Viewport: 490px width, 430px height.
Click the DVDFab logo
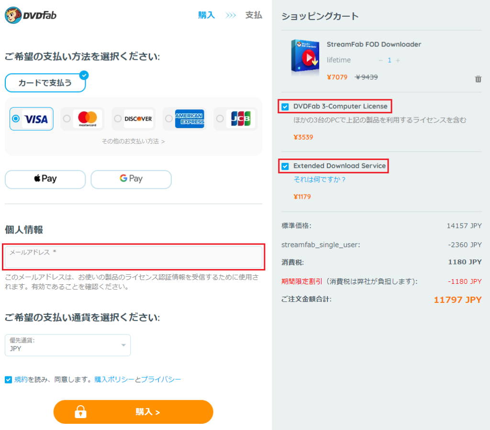tap(31, 15)
